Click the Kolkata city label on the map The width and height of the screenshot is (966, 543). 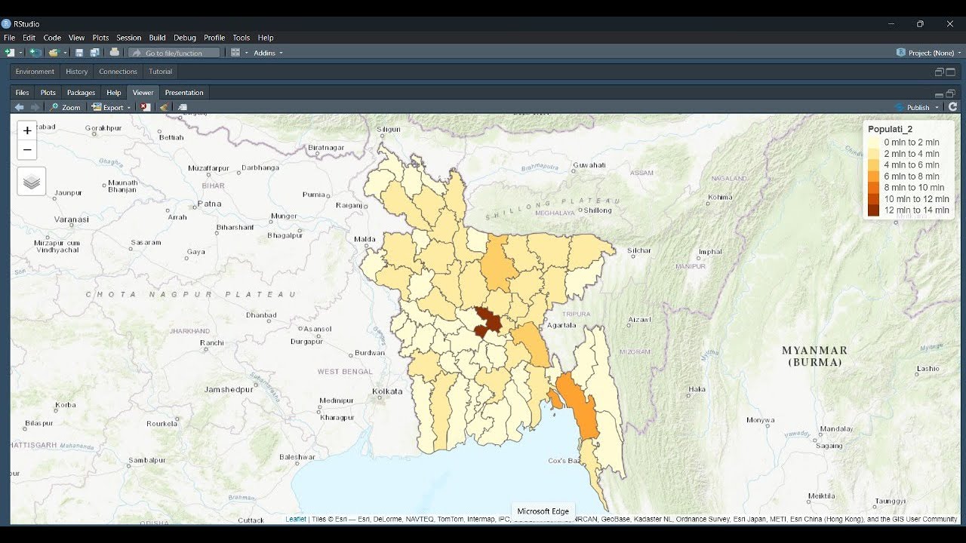387,391
